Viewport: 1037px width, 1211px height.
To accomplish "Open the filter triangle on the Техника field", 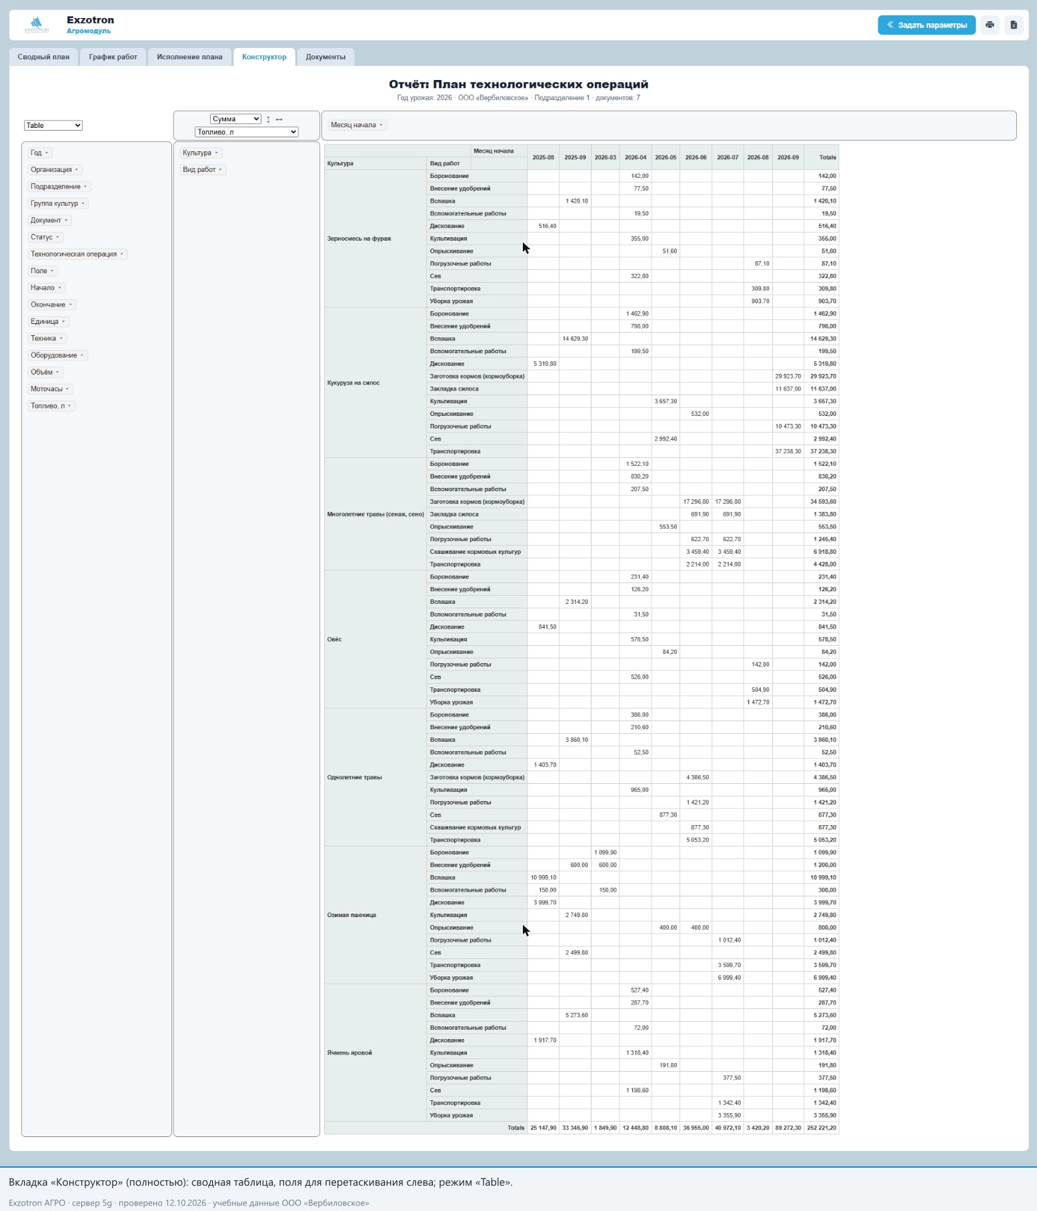I will click(61, 339).
